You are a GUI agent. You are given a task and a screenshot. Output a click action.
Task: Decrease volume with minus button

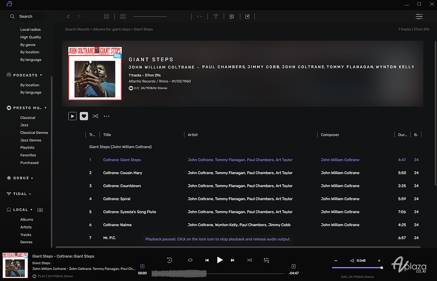coord(336,261)
